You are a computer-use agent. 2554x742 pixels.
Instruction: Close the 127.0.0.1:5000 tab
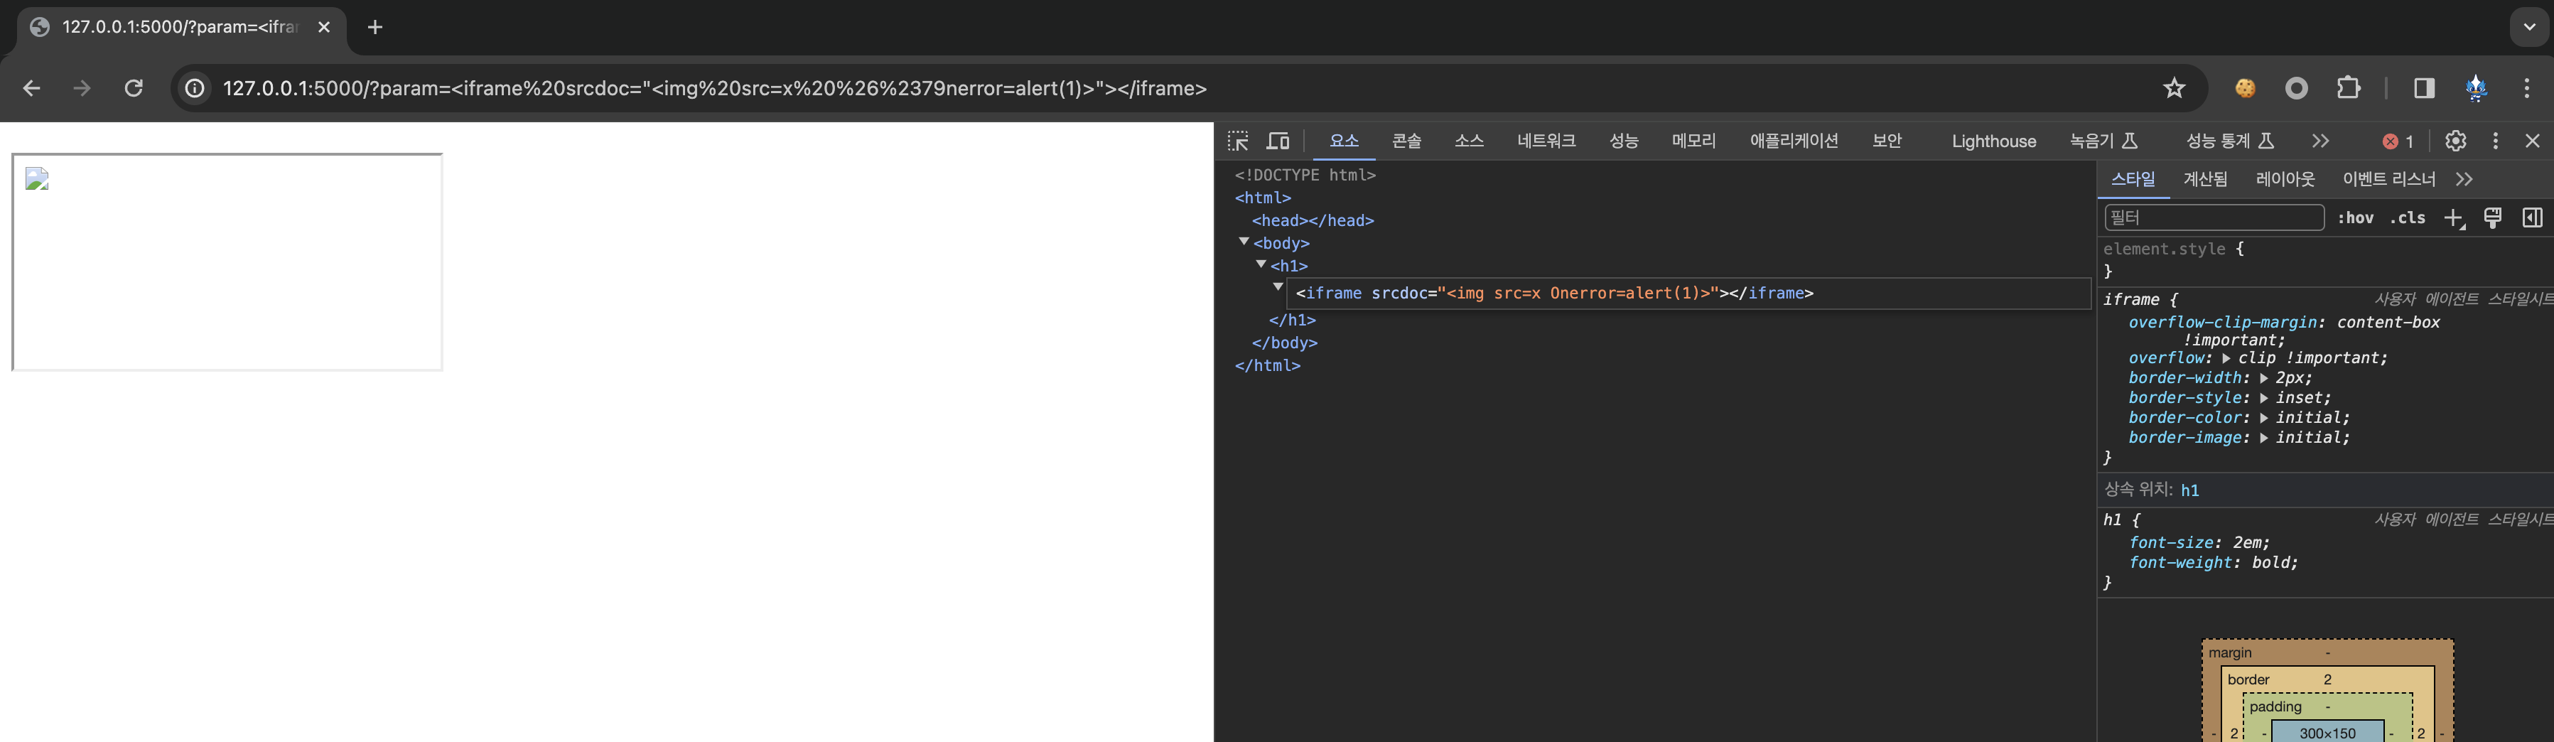[324, 27]
